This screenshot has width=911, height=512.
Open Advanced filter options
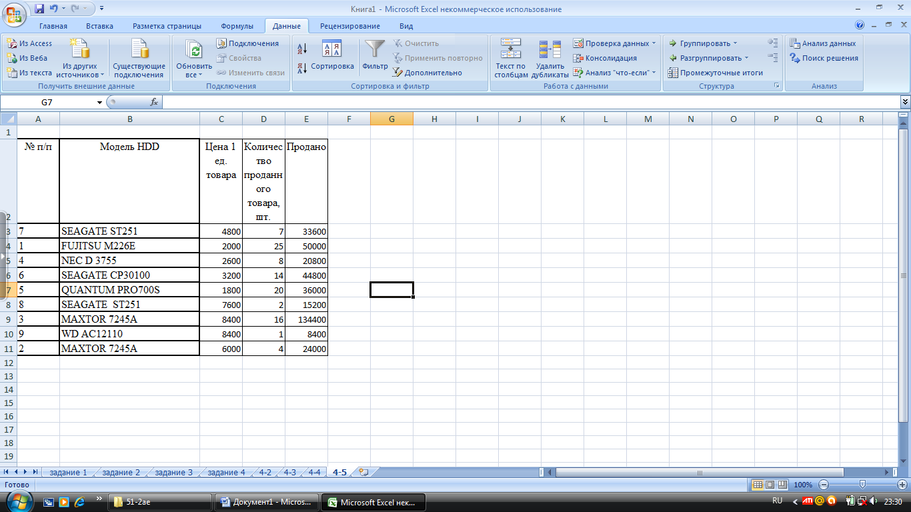click(427, 73)
